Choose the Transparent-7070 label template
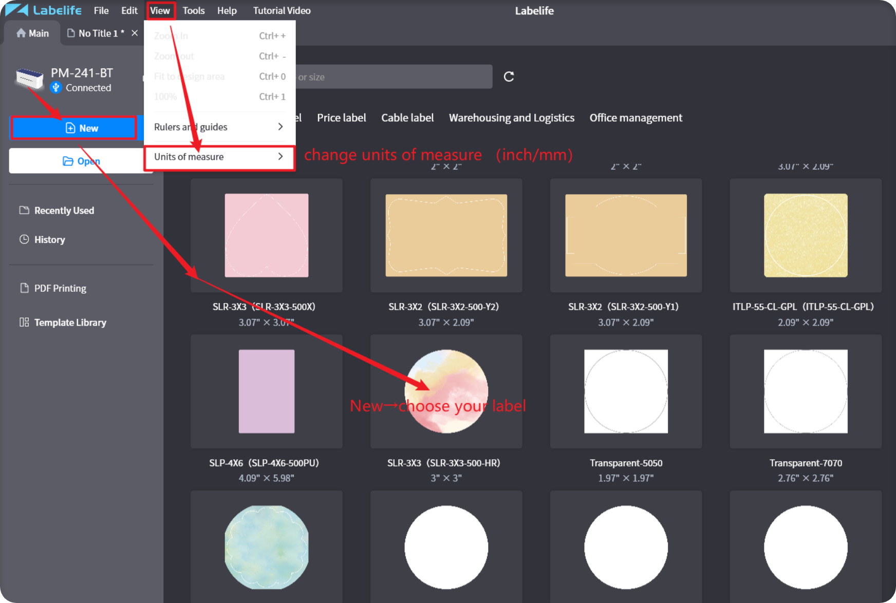 (806, 391)
